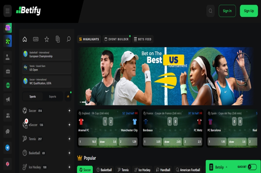The image size is (261, 173).
Task: Click the Sign Up button
Action: point(249,11)
